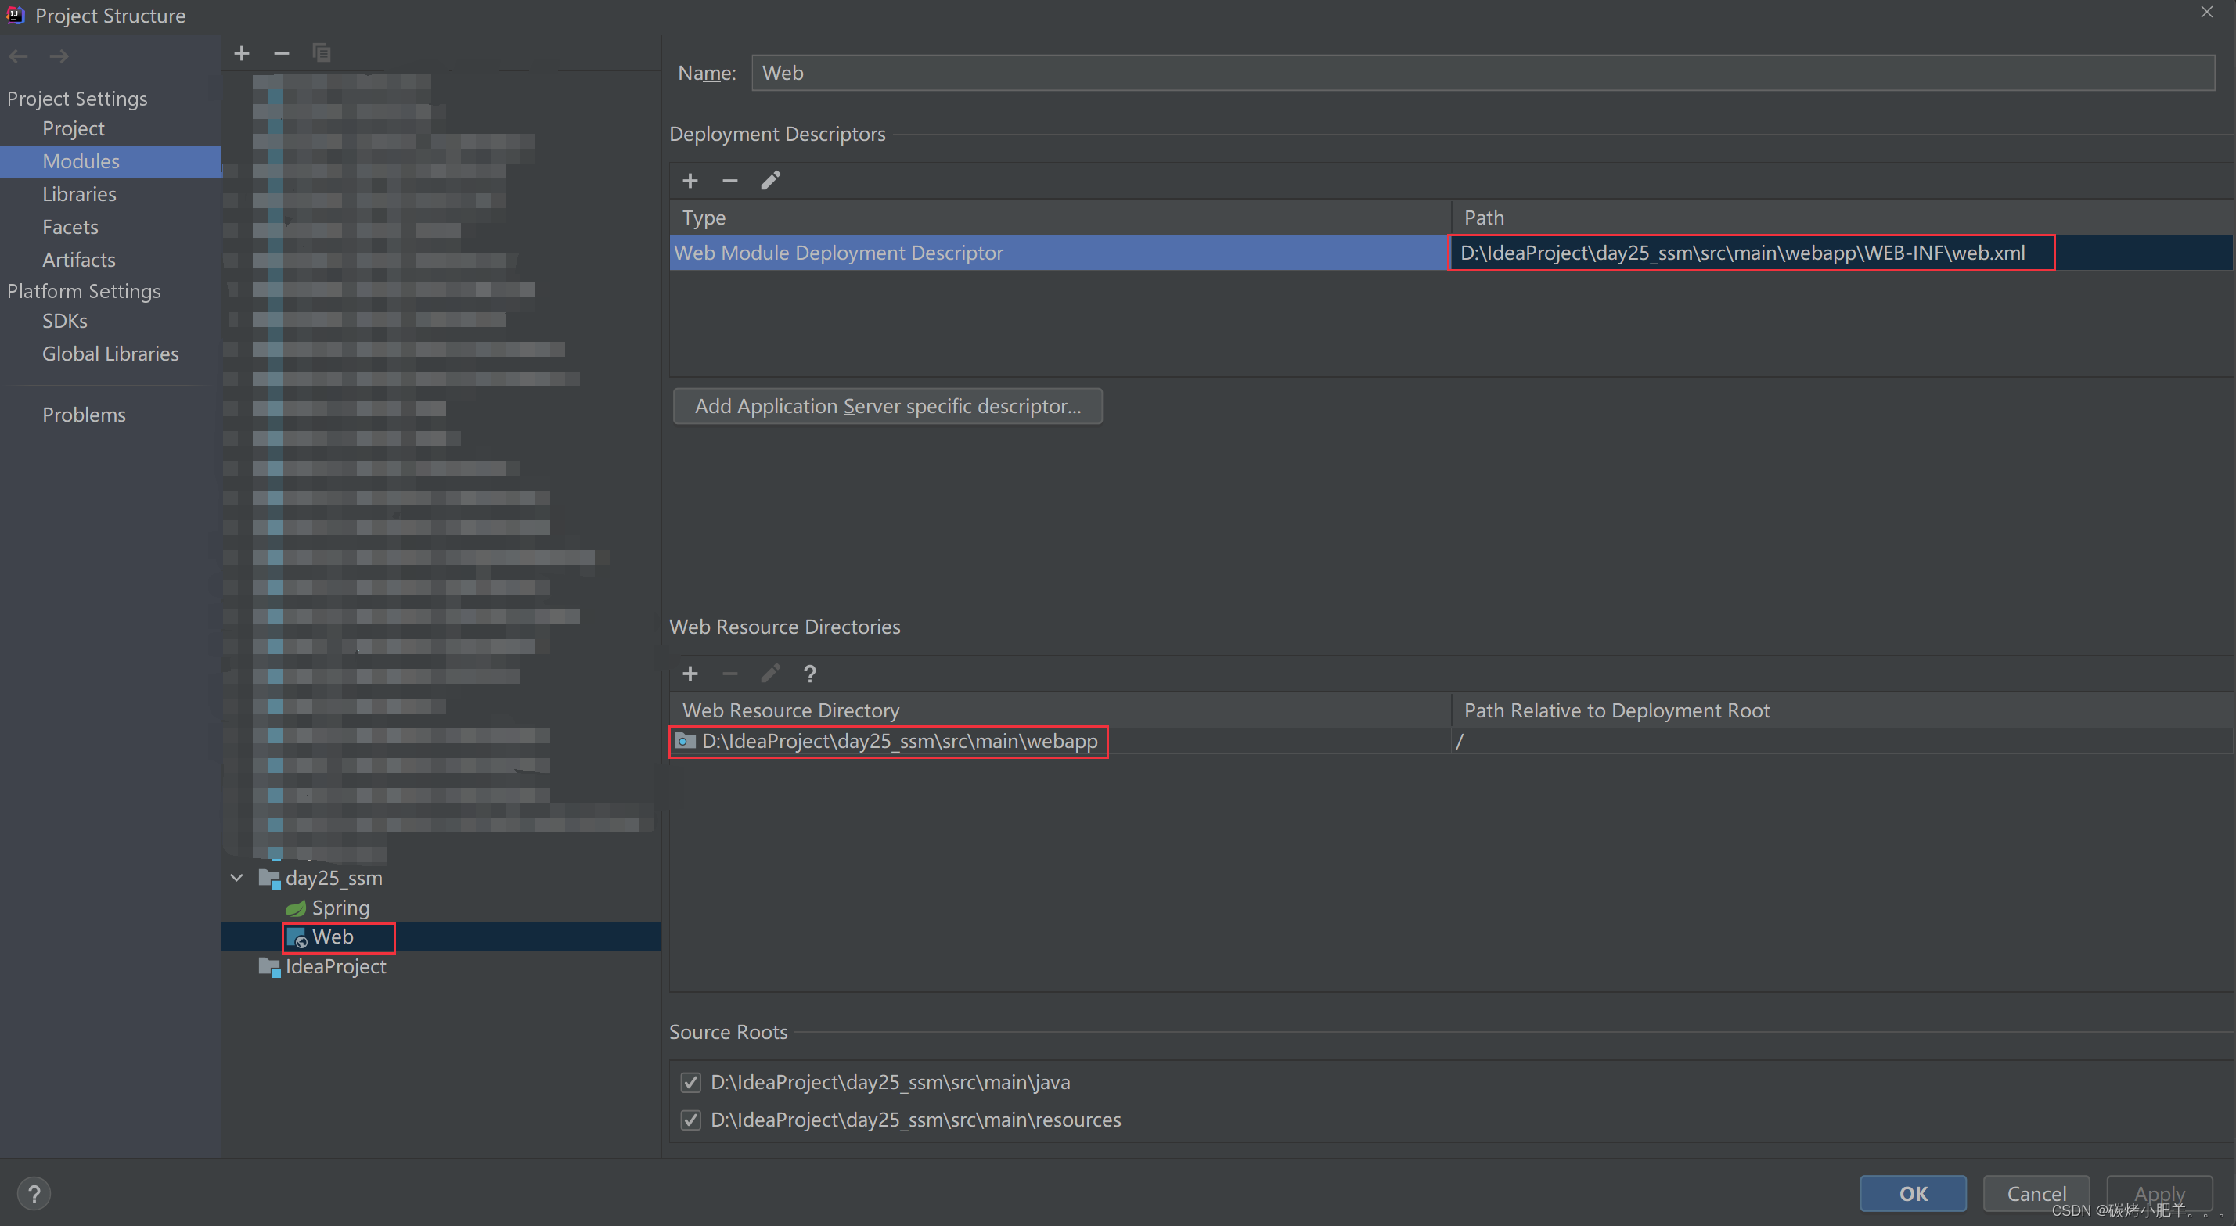Toggle the resources source root checkbox
This screenshot has width=2236, height=1226.
point(690,1119)
